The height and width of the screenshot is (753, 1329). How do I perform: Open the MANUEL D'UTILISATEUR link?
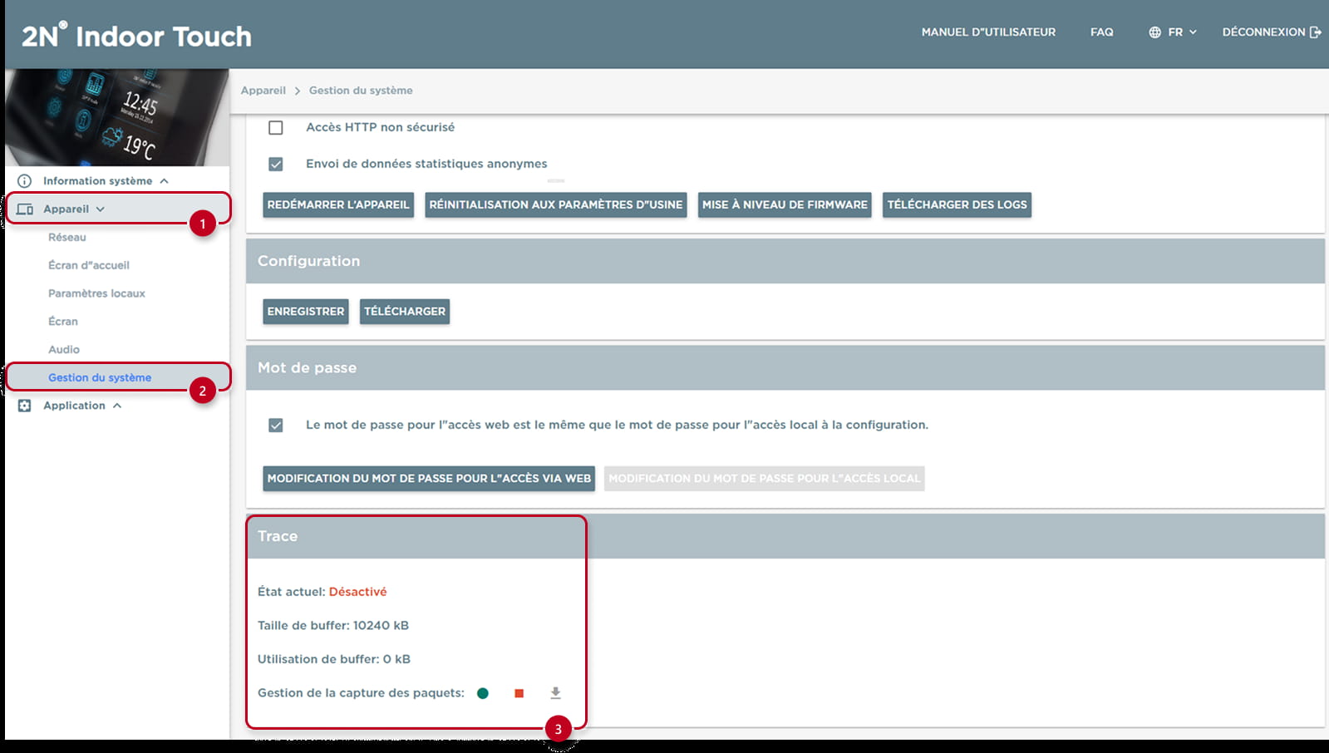click(x=988, y=32)
